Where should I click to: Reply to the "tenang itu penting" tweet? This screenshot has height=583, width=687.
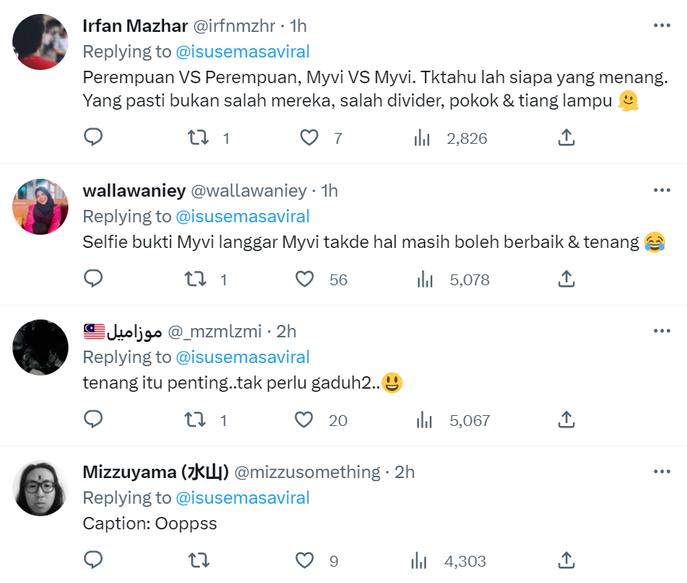click(x=93, y=420)
